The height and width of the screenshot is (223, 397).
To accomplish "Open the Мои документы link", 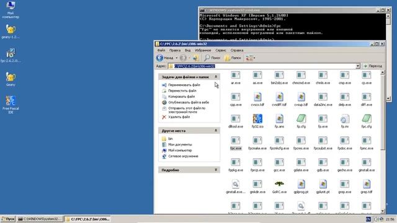I will pos(180,144).
